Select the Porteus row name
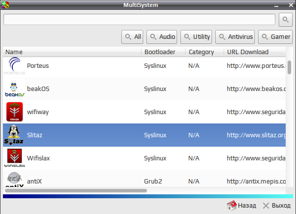The width and height of the screenshot is (296, 214). [38, 66]
